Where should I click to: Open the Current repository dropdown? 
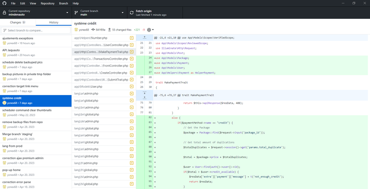(36, 13)
